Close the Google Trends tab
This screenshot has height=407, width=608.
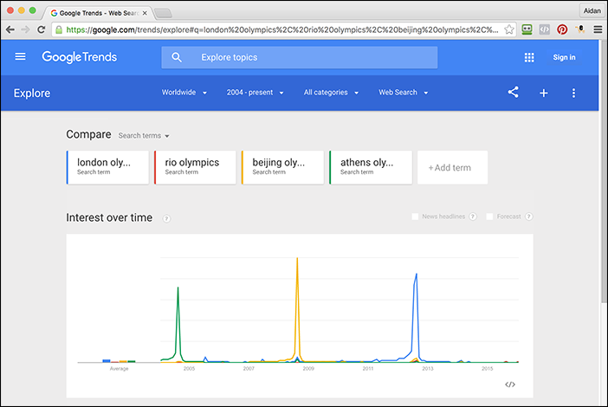pos(145,13)
